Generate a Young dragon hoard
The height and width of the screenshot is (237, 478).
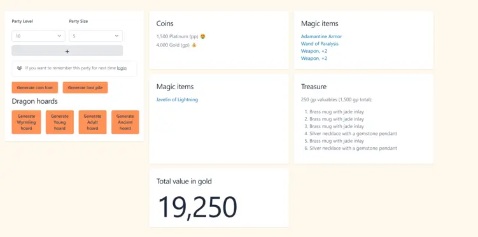[x=60, y=122]
